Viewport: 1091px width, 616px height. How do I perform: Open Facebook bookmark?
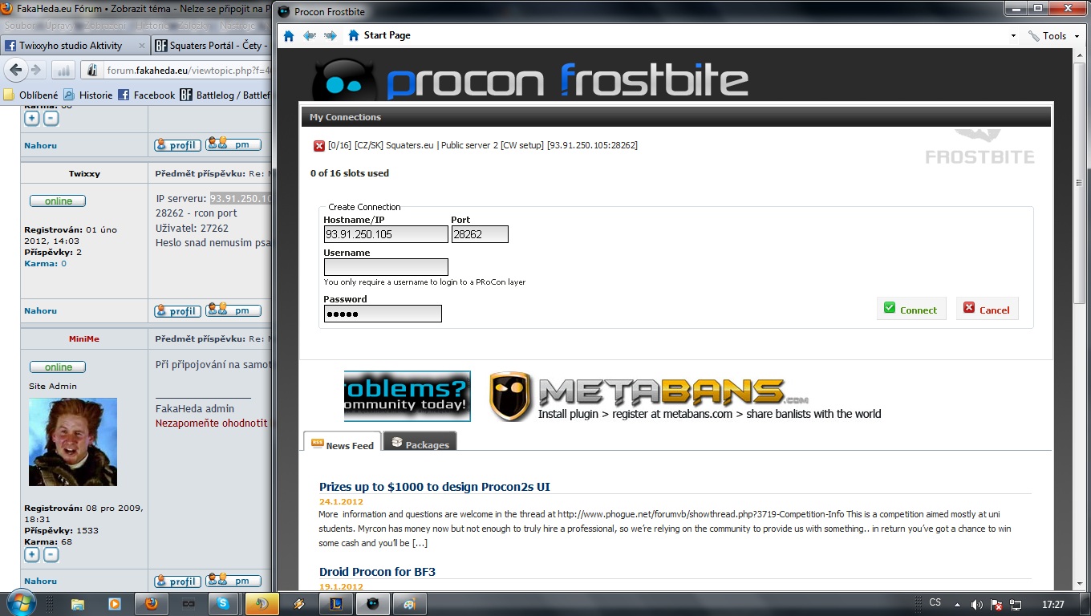[146, 95]
